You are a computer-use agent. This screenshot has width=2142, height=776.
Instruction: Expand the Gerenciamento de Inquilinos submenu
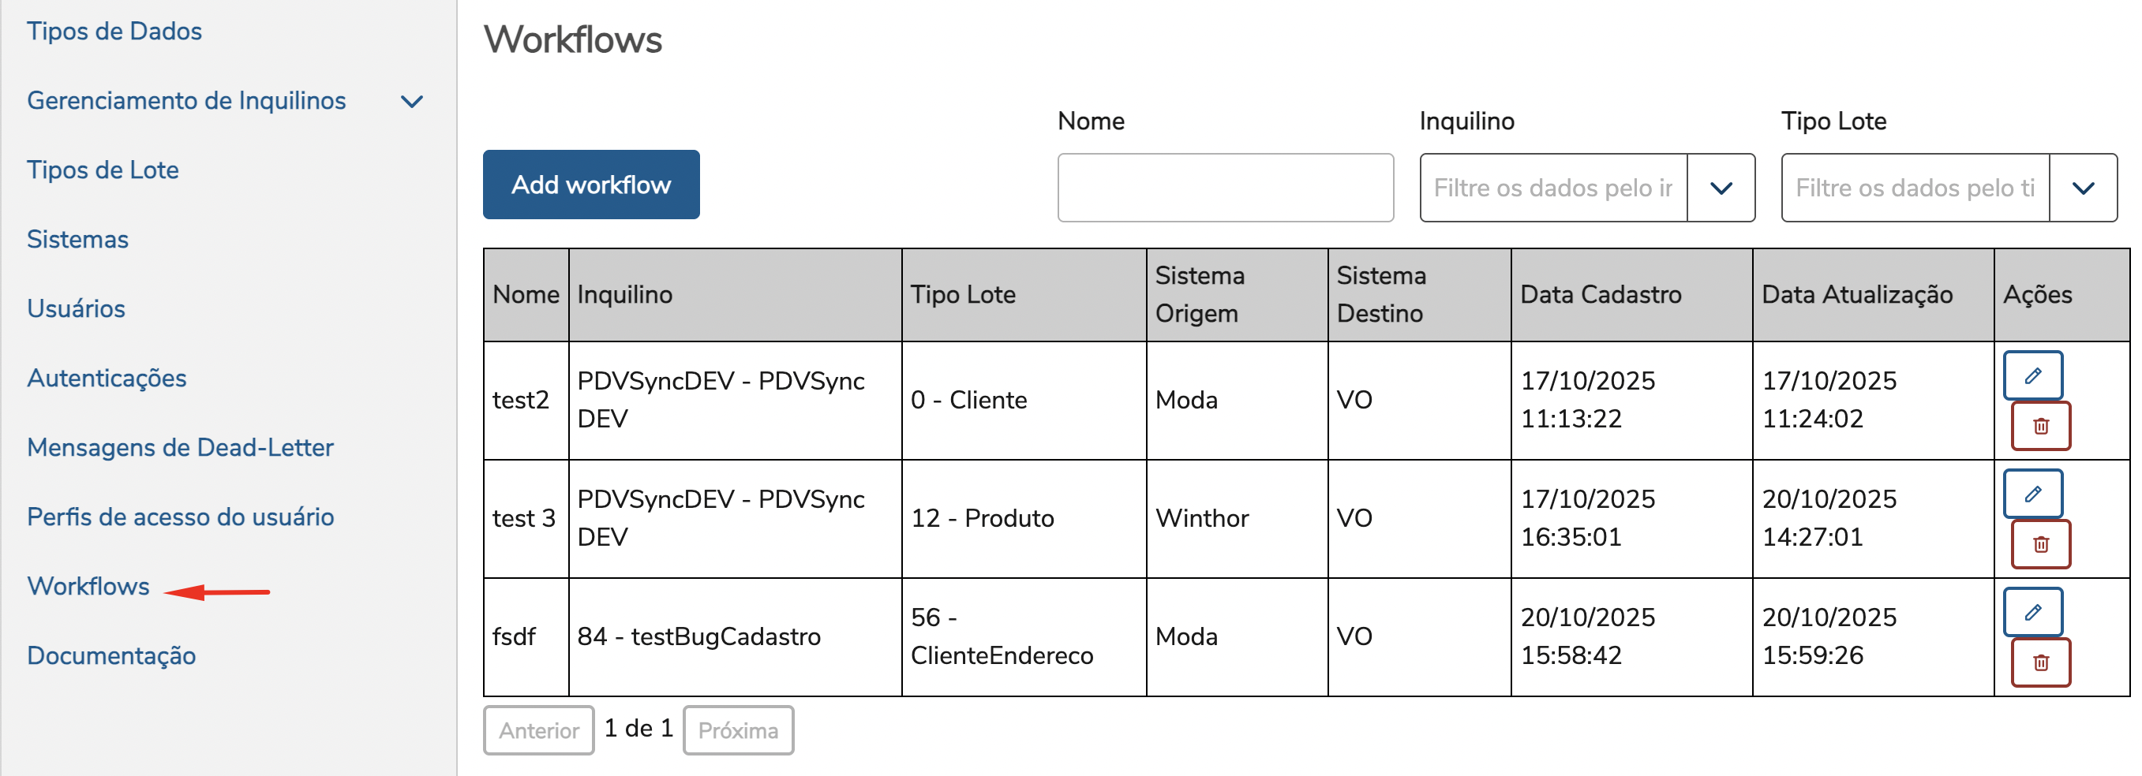(x=412, y=102)
